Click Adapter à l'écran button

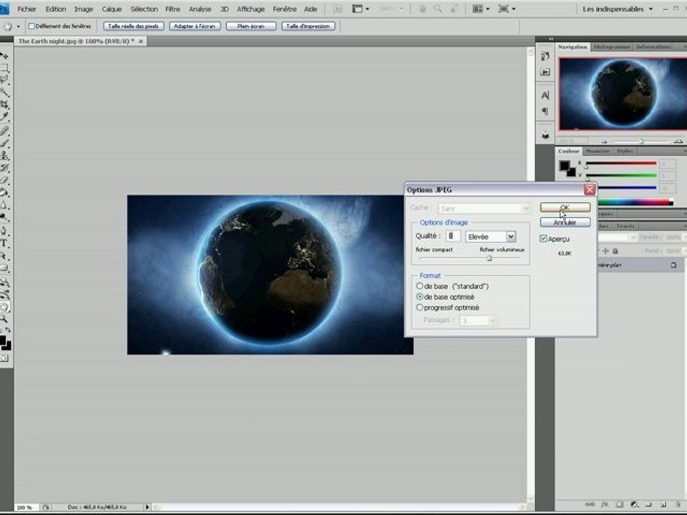coord(195,26)
